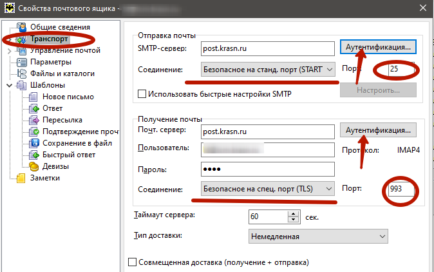This screenshot has width=434, height=272.
Task: Collapse the Шаблоны tree node
Action: pos(8,85)
